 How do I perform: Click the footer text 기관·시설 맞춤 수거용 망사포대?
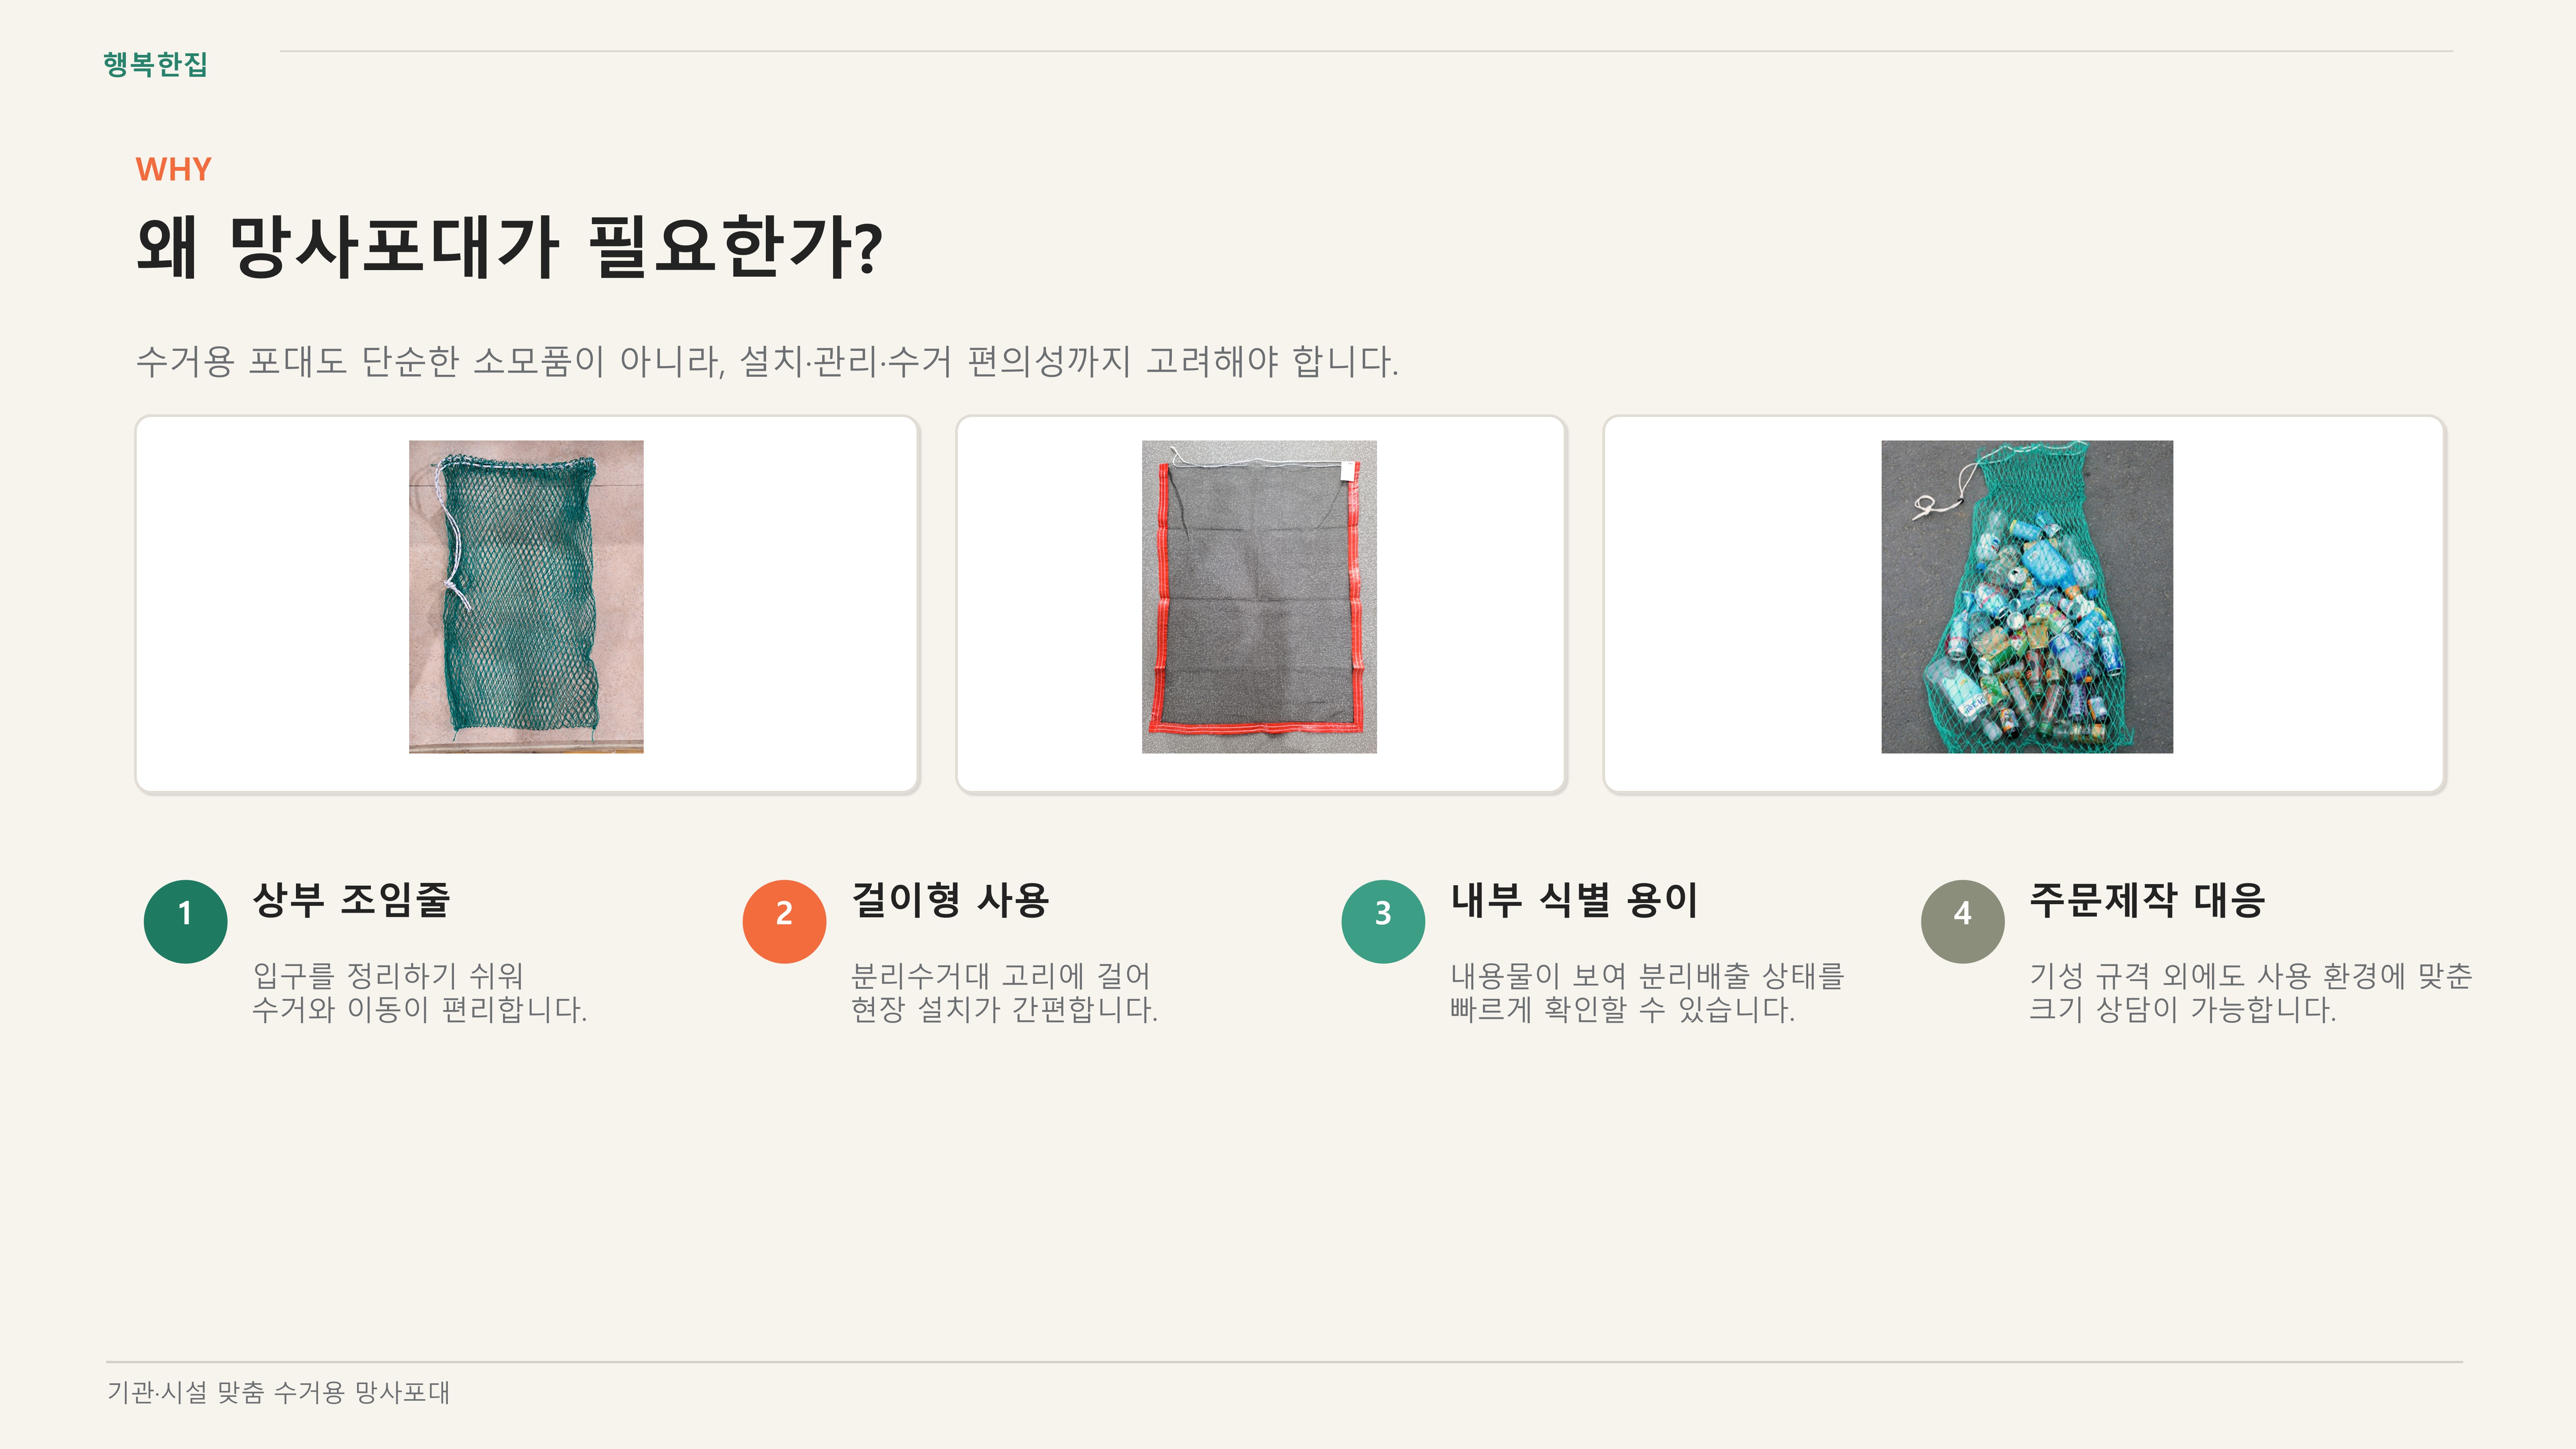pyautogui.click(x=278, y=1392)
